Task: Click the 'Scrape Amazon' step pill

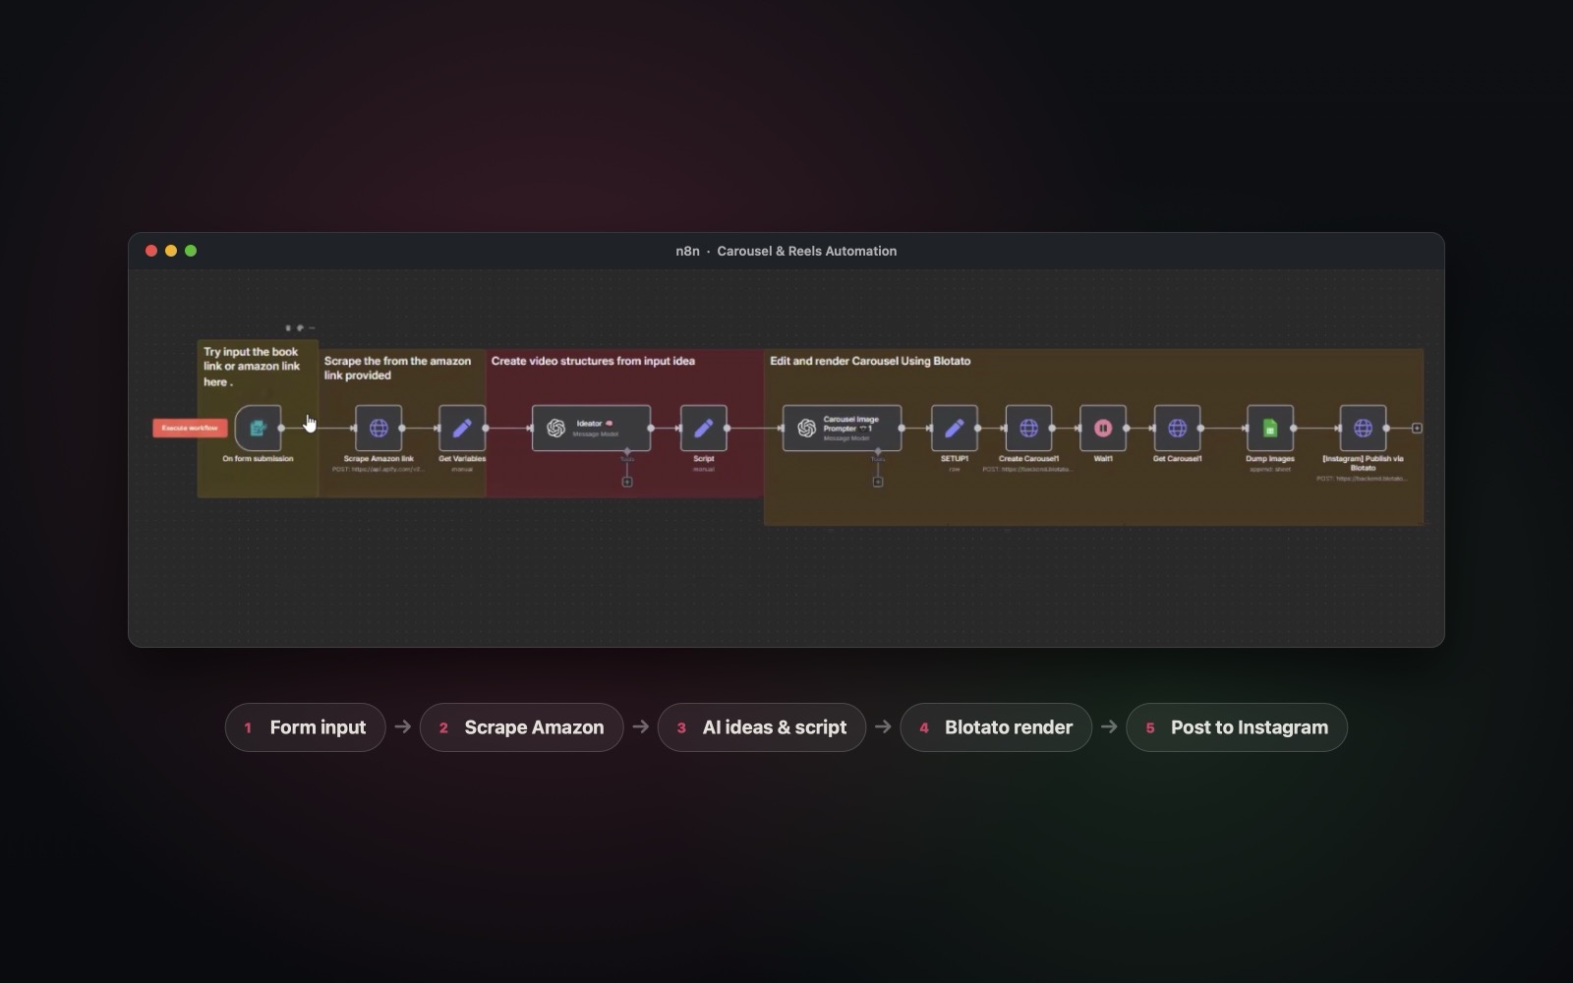Action: pyautogui.click(x=521, y=727)
